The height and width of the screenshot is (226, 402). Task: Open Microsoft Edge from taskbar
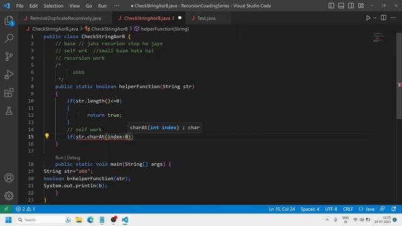pos(90,220)
